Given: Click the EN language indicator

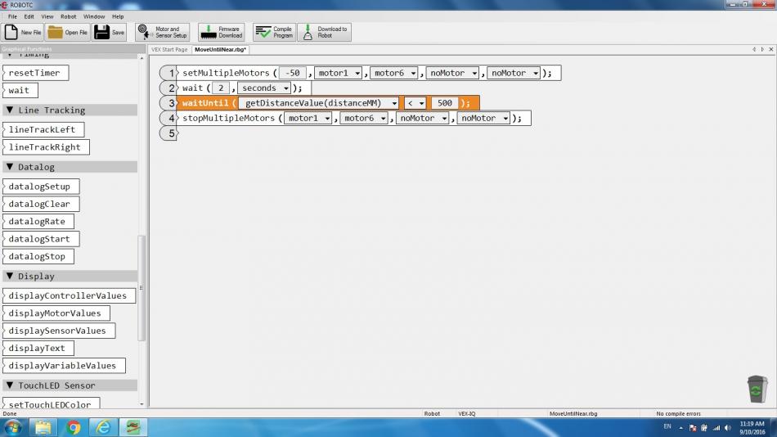Looking at the screenshot, I should point(667,426).
